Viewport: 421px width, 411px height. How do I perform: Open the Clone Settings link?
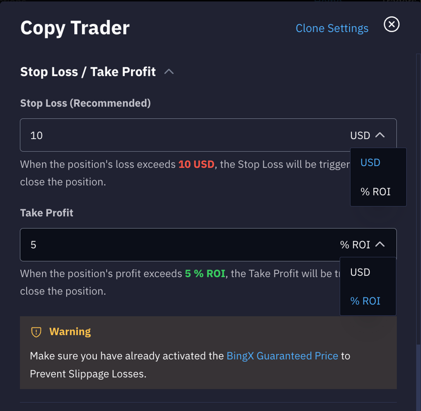[332, 28]
